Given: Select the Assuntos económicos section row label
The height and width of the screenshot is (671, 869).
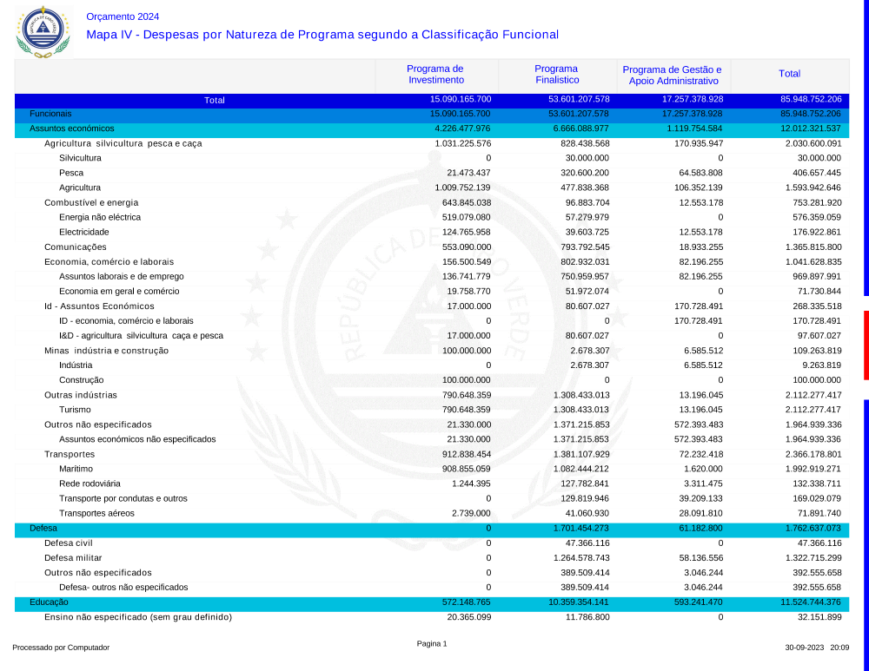Looking at the screenshot, I should pyautogui.click(x=71, y=128).
